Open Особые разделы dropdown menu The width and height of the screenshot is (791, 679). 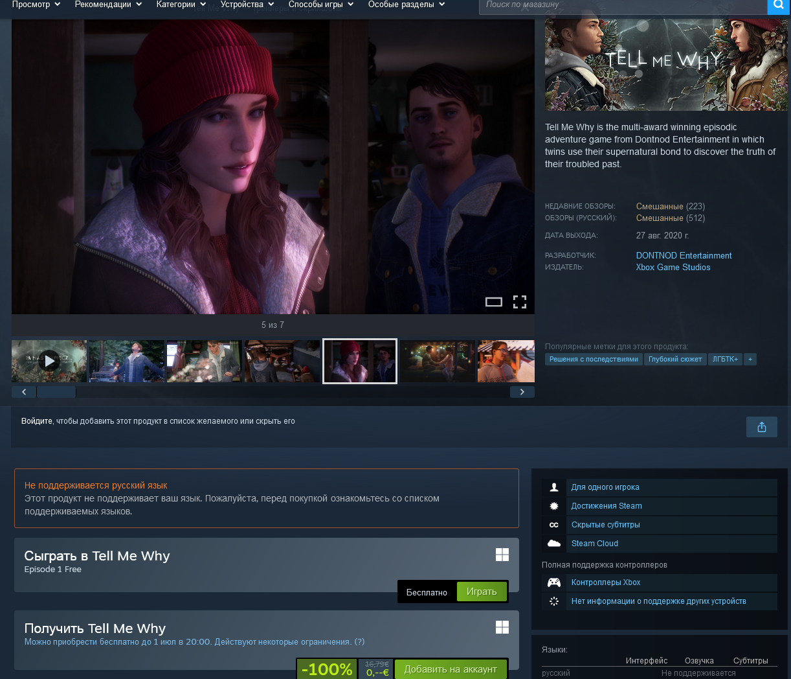coord(407,5)
